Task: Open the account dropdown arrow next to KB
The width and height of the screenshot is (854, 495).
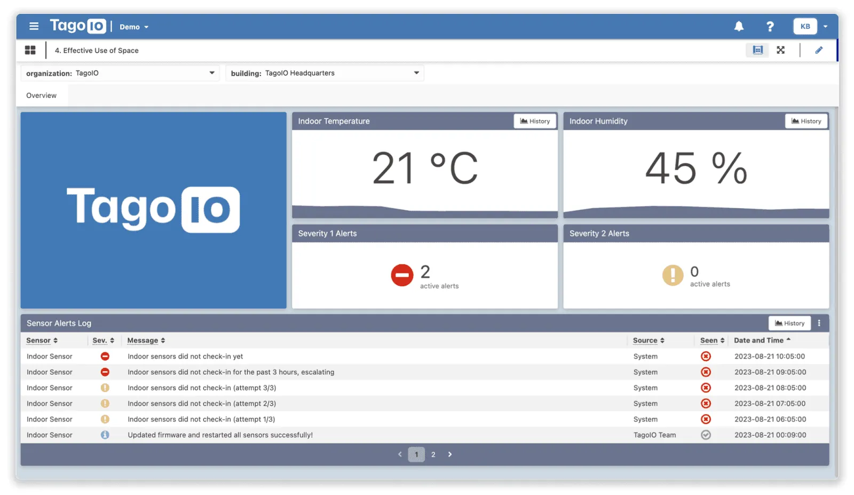Action: [x=826, y=26]
